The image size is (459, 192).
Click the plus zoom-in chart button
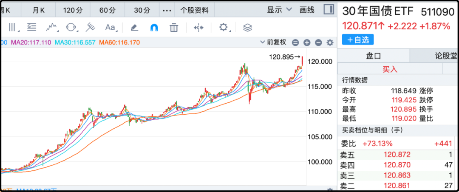(x=307, y=42)
